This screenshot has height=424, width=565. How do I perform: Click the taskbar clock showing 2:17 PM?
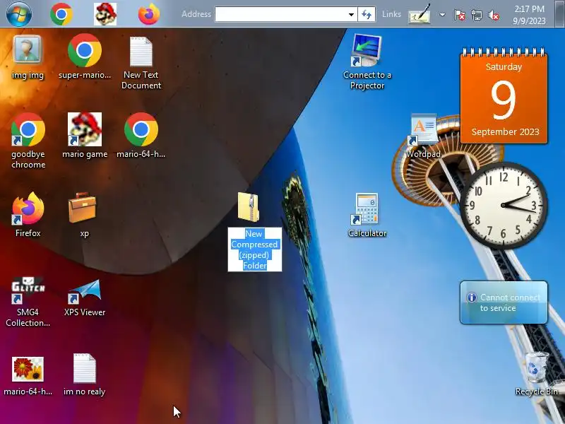529,15
